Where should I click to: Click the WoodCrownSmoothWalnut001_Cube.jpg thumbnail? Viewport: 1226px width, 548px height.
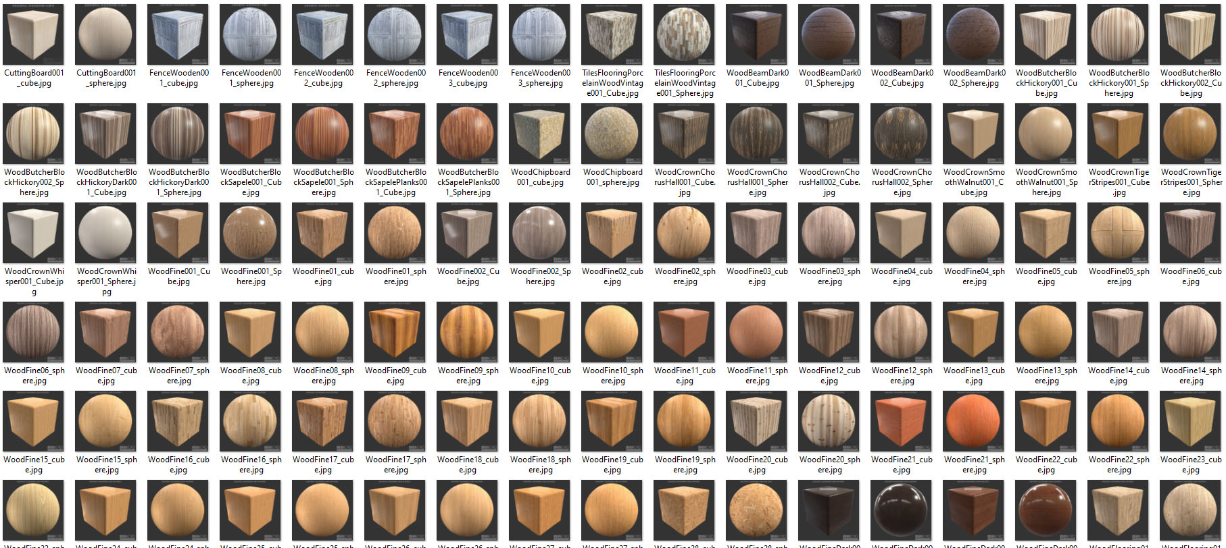(974, 134)
